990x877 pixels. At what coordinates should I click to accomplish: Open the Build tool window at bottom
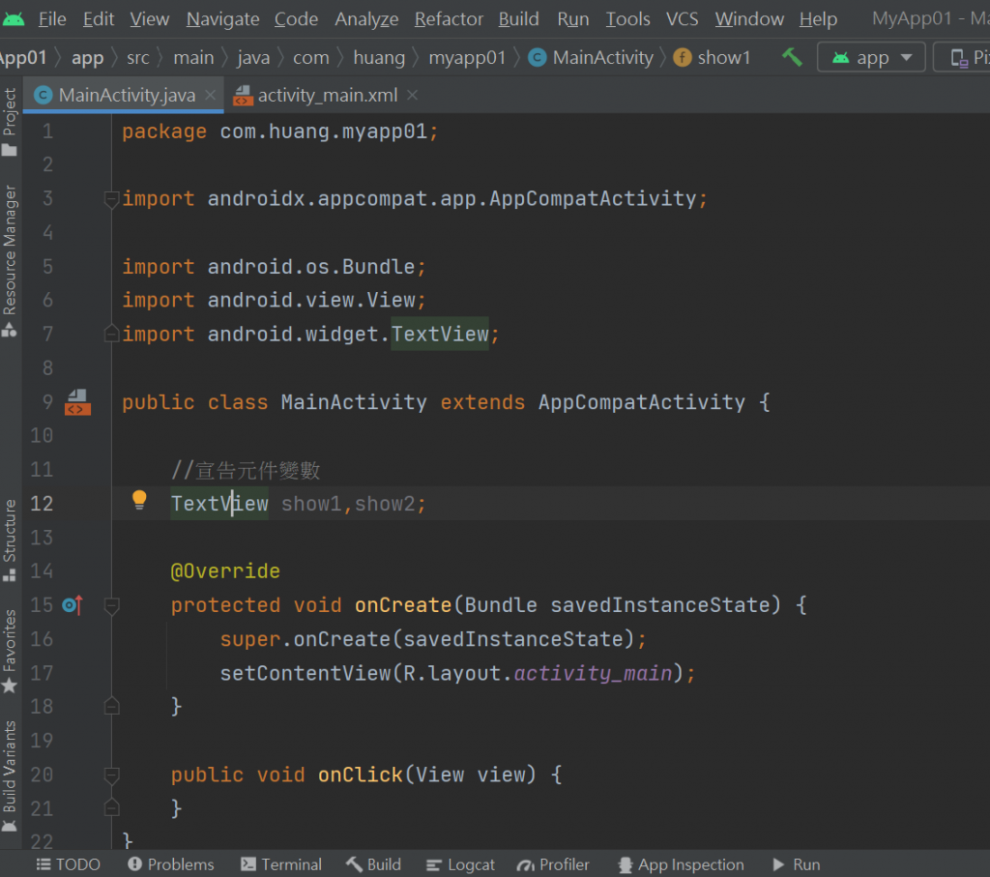coord(373,864)
